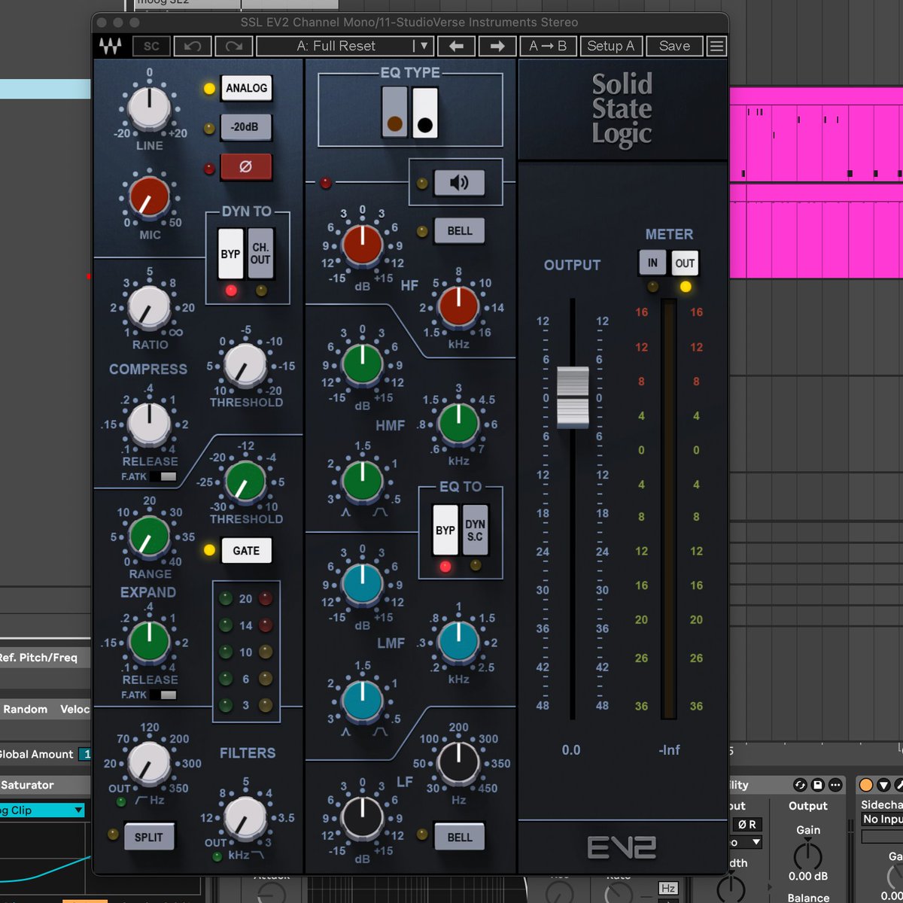Select the black EQ type switch
This screenshot has width=903, height=903.
click(425, 112)
